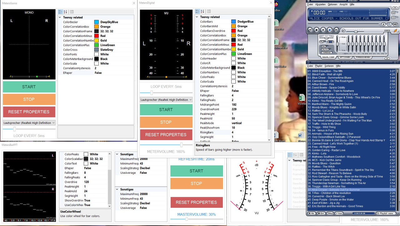Adjust METERVOLUME slider in MetersDigital
The image size is (400, 226).
point(182,145)
